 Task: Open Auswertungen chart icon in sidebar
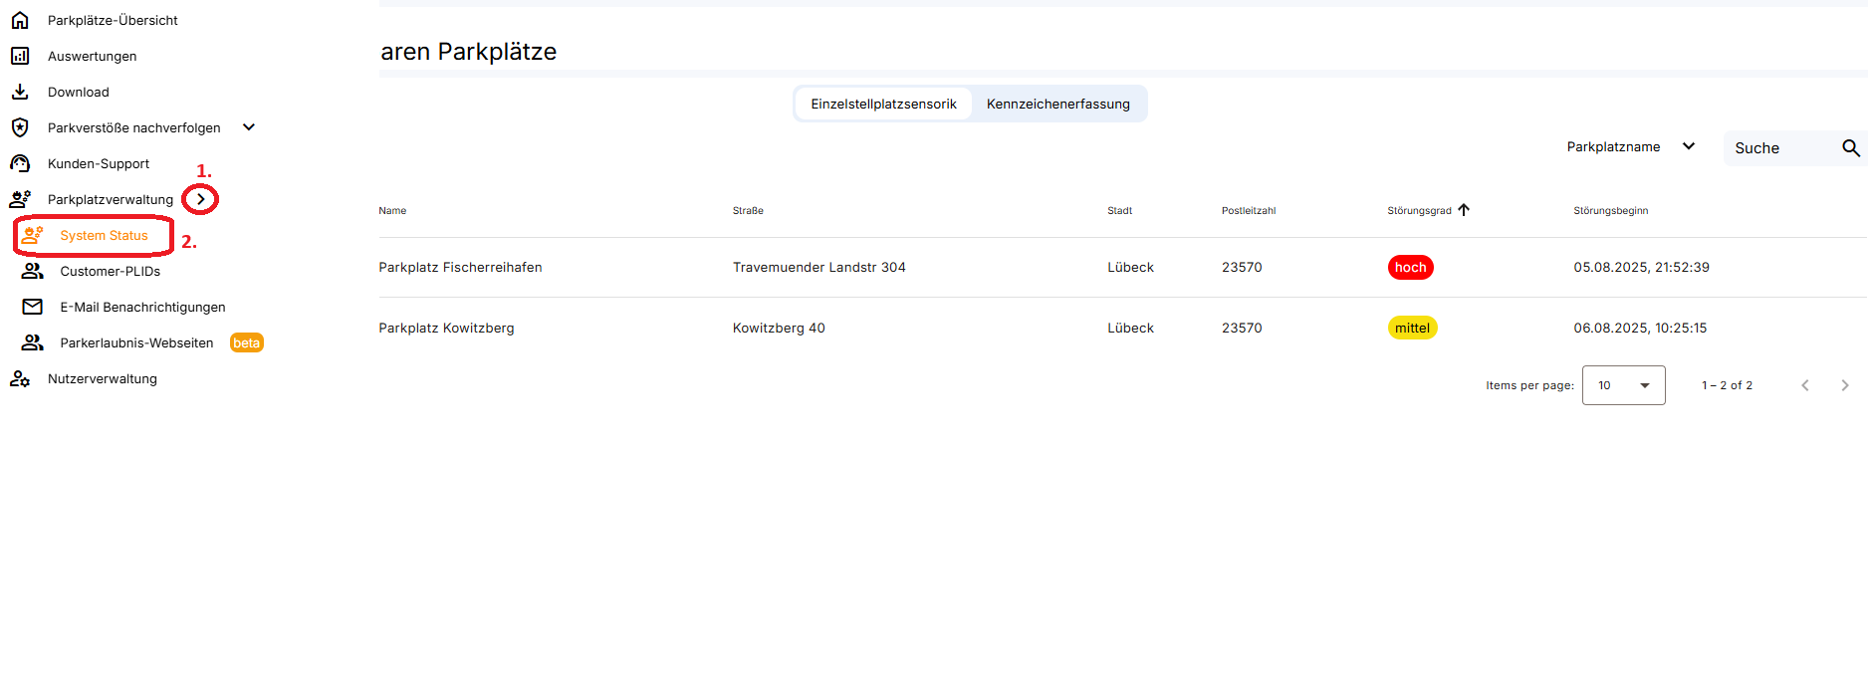pyautogui.click(x=20, y=56)
